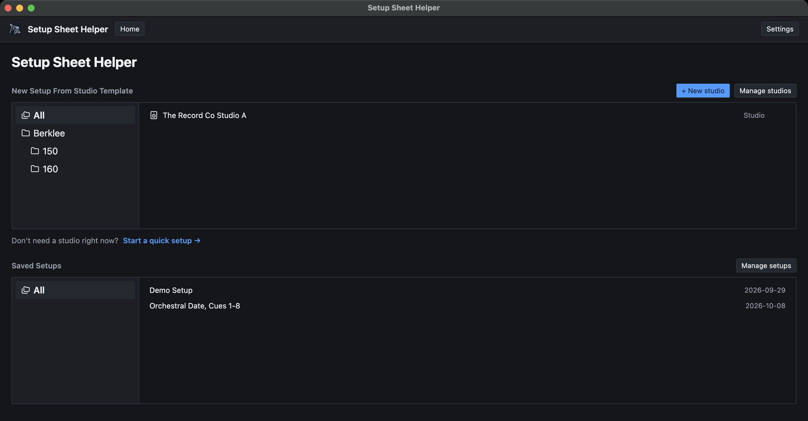808x421 pixels.
Task: Click the Setup Sheet Helper header title
Action: pyautogui.click(x=68, y=29)
